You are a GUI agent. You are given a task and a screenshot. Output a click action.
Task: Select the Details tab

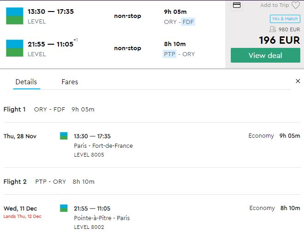[x=26, y=82]
